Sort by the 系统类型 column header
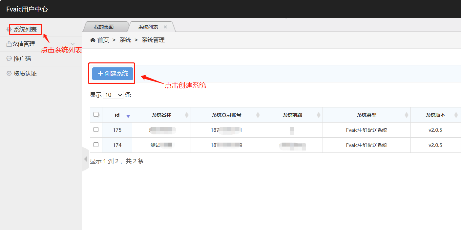Image resolution: width=461 pixels, height=230 pixels. pyautogui.click(x=367, y=115)
